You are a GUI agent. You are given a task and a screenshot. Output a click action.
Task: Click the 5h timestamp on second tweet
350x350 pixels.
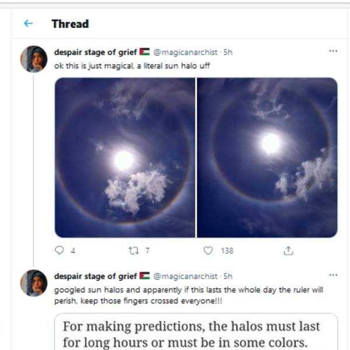pyautogui.click(x=228, y=276)
